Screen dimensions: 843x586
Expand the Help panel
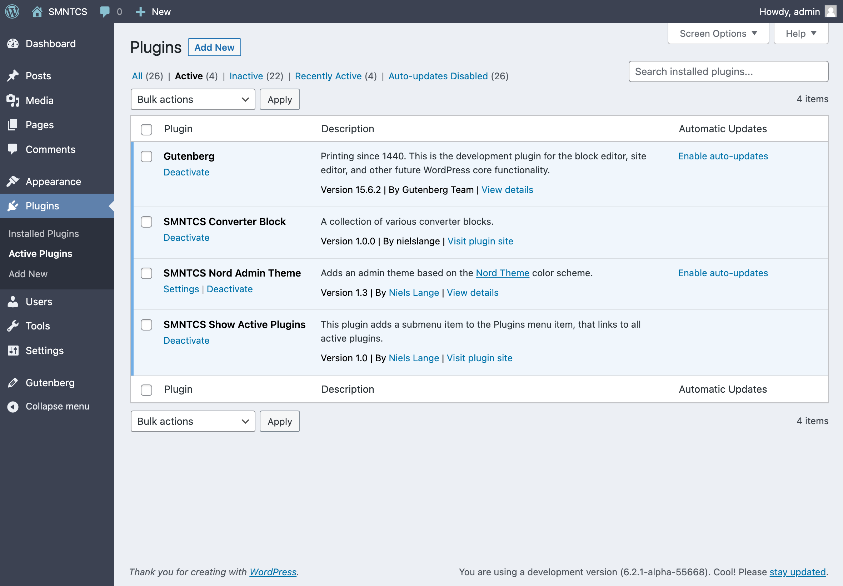[x=801, y=33]
